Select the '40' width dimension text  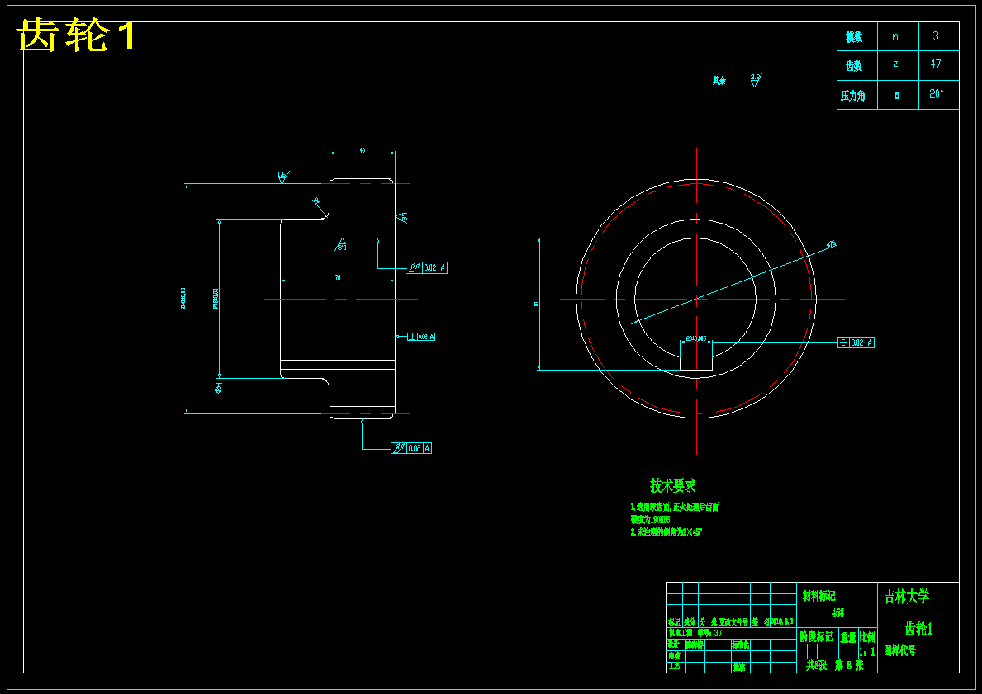point(363,150)
